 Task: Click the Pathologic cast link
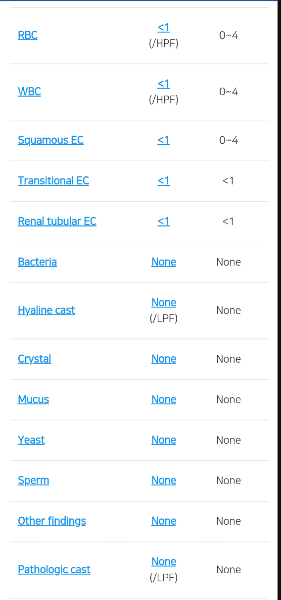[x=54, y=570]
